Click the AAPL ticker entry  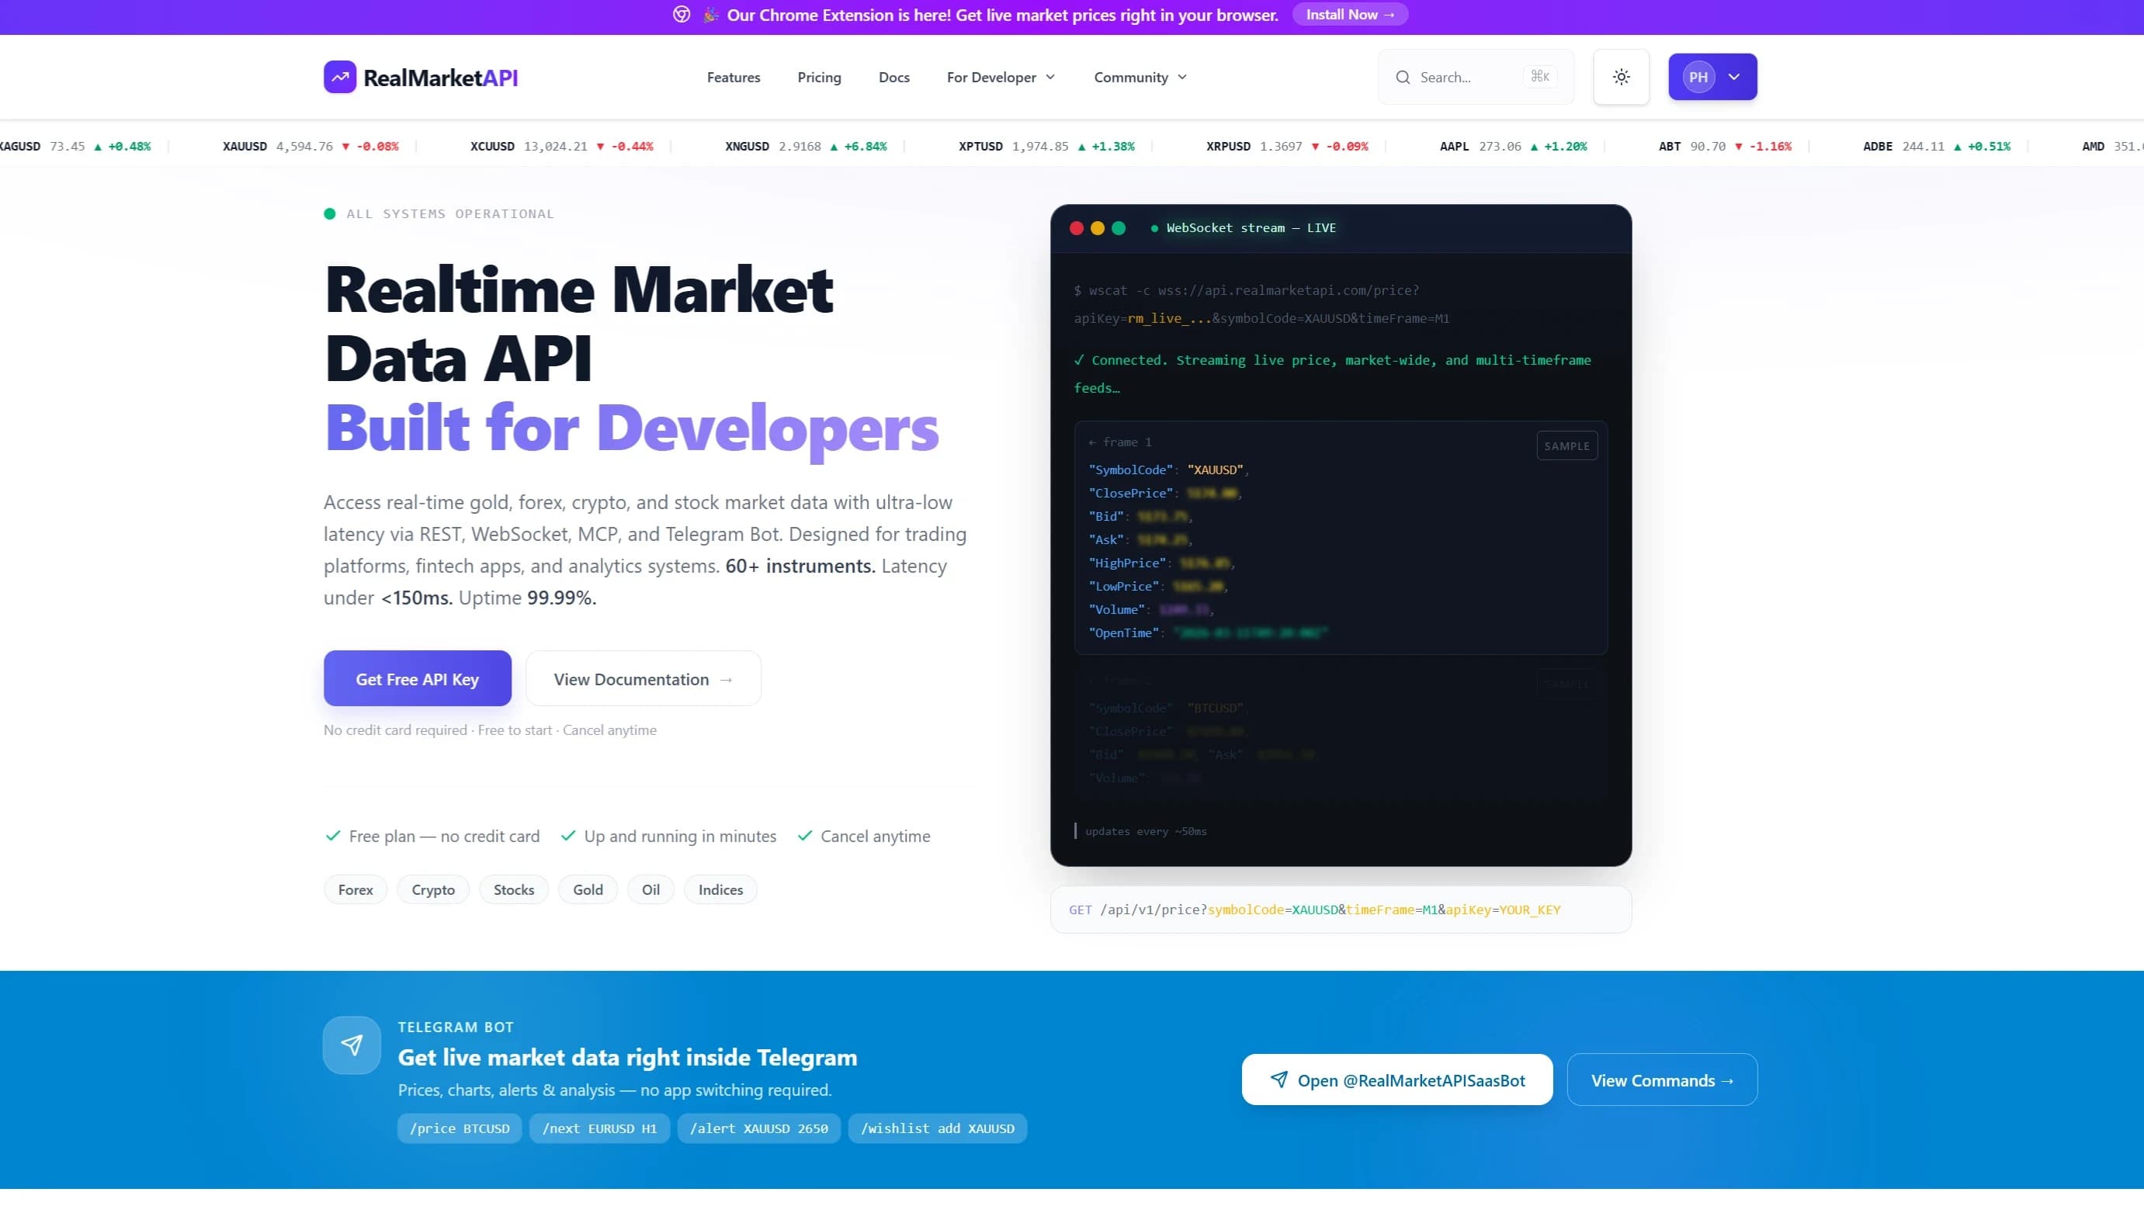tap(1513, 146)
